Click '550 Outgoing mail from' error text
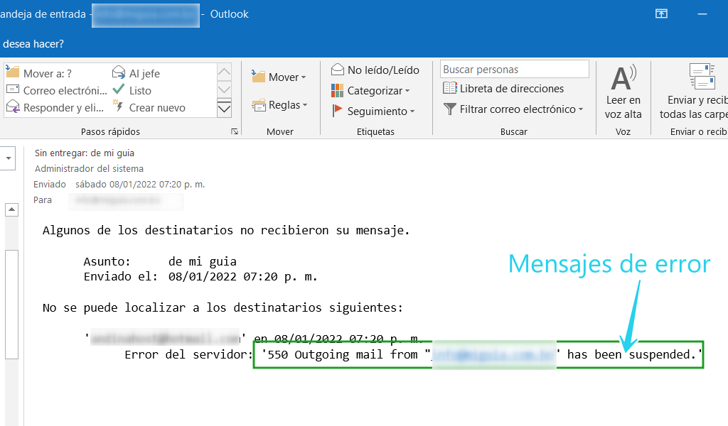Viewport: 728px width, 426px height. click(343, 355)
